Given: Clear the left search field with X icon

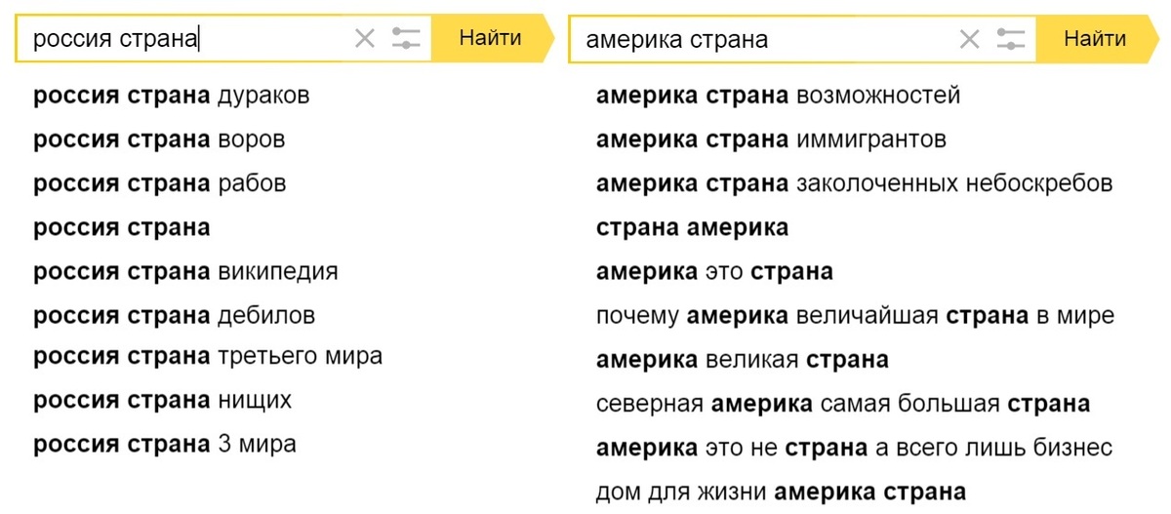Looking at the screenshot, I should point(364,39).
